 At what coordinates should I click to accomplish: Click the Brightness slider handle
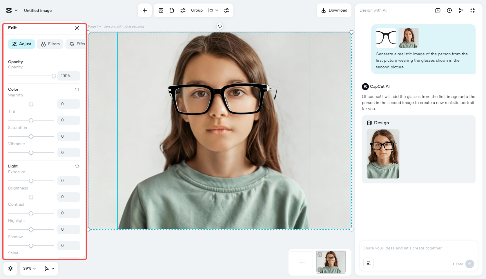coord(31,197)
